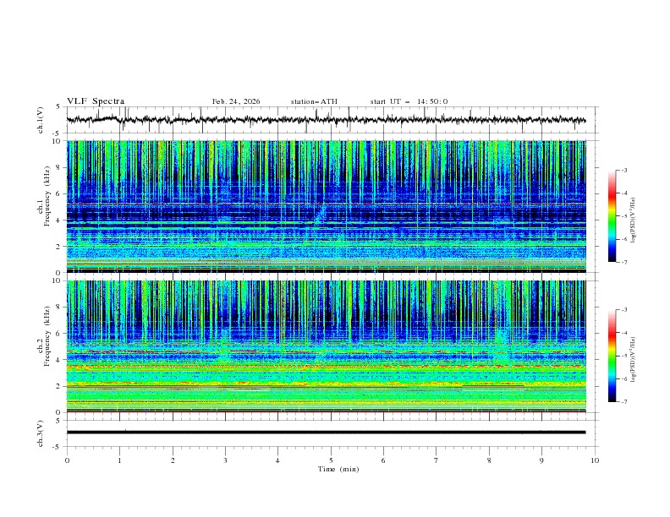
Task: Click the "6" kHz tick on ch.1 spectrogram
Action: coord(59,193)
